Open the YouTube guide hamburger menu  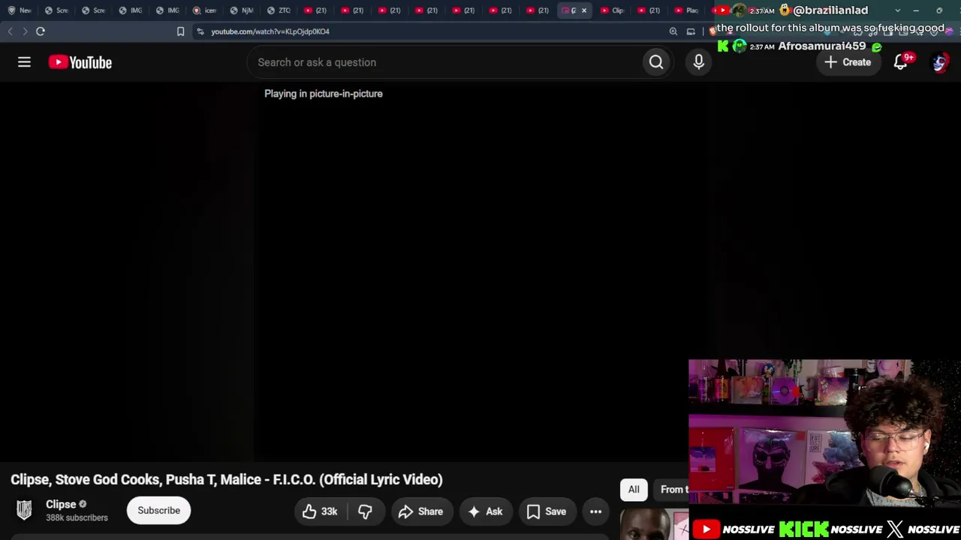coord(24,62)
